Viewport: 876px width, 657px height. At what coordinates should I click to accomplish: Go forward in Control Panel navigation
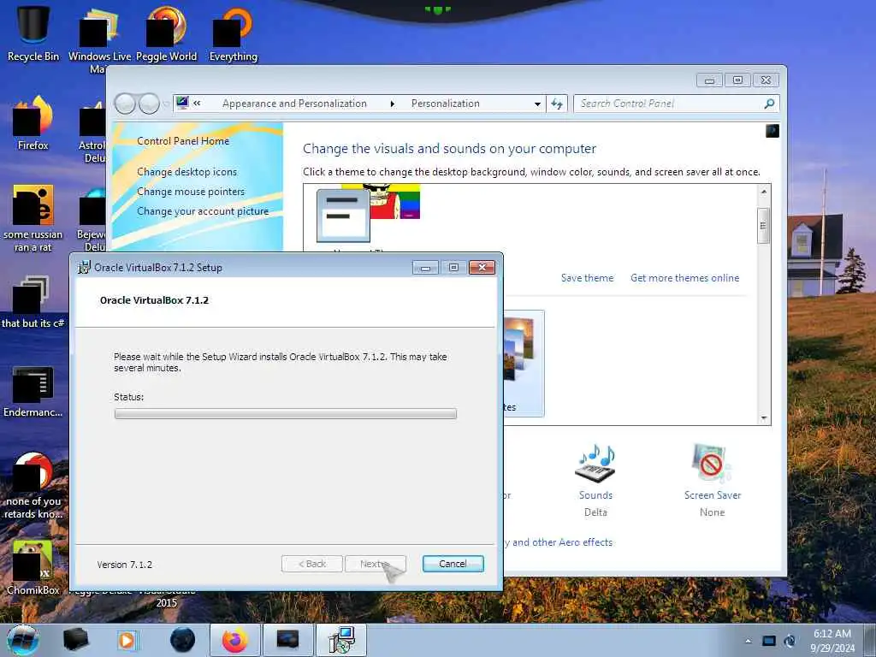coord(149,104)
